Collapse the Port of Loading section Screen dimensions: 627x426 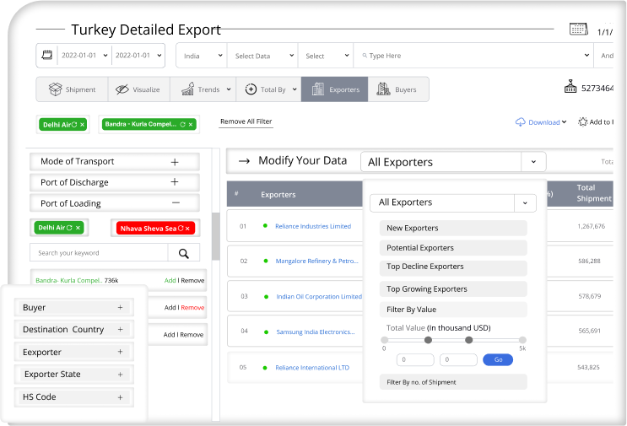pos(175,203)
